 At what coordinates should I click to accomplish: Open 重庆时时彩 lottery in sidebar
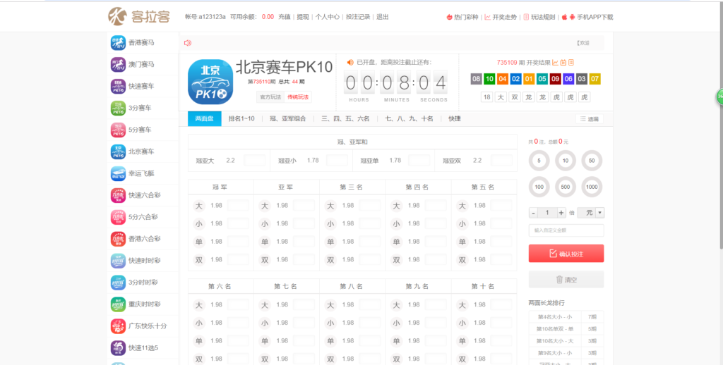click(118, 304)
